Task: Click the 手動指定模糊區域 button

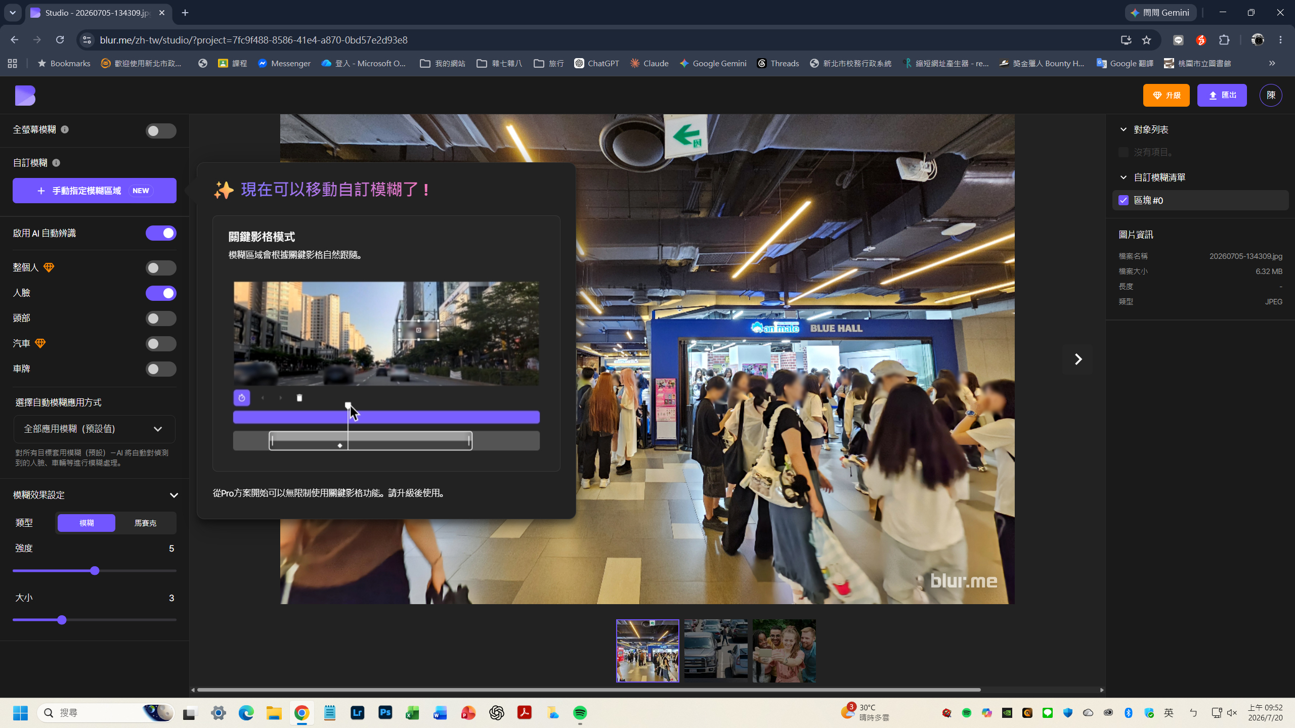Action: [95, 191]
